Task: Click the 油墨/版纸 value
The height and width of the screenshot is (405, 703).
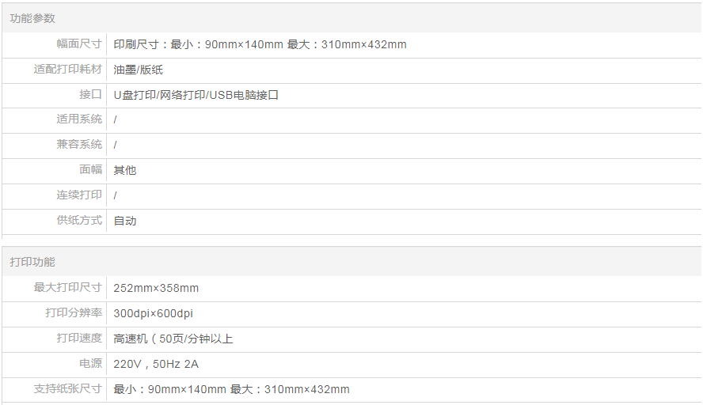Action: coord(139,70)
